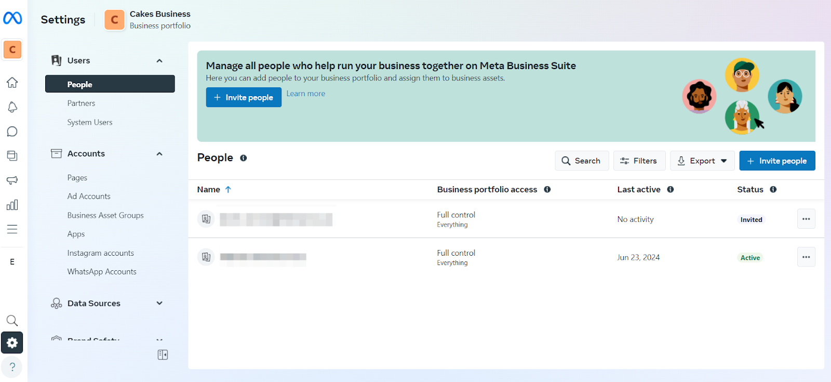Click Learn more link

(x=306, y=94)
